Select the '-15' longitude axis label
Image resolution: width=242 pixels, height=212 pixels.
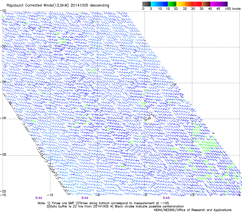tap(3, 195)
